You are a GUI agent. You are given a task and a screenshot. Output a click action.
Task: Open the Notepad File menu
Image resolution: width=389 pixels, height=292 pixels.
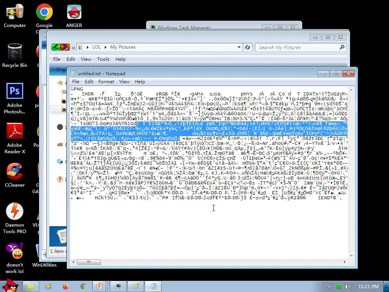click(x=76, y=82)
